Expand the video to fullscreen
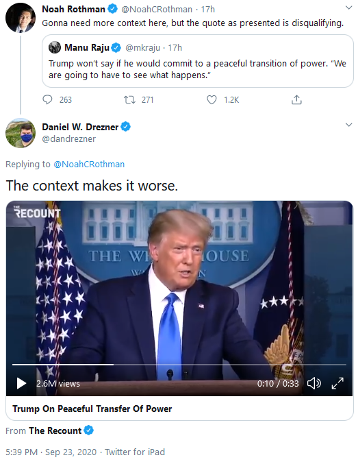Image resolution: width=358 pixels, height=462 pixels. (337, 383)
